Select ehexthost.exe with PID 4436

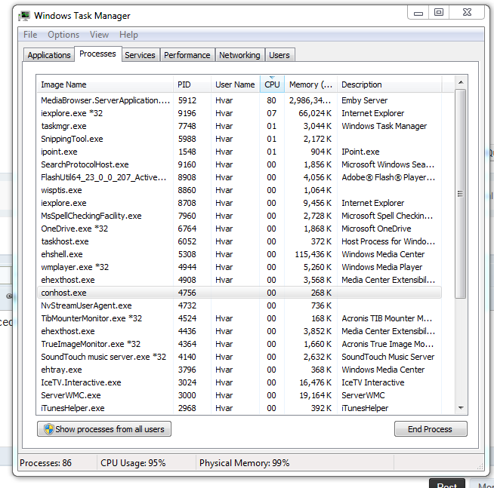pos(239,331)
